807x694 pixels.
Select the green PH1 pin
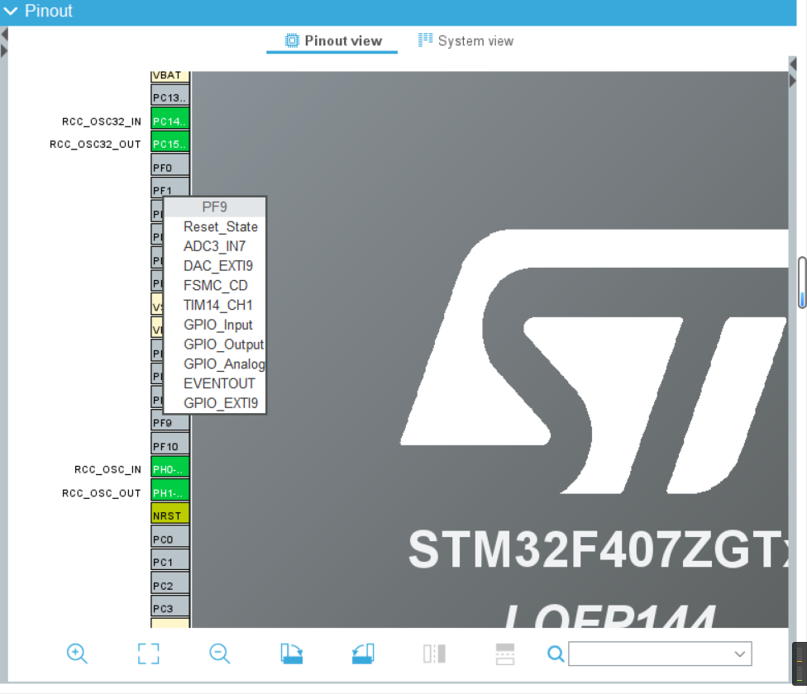click(170, 491)
